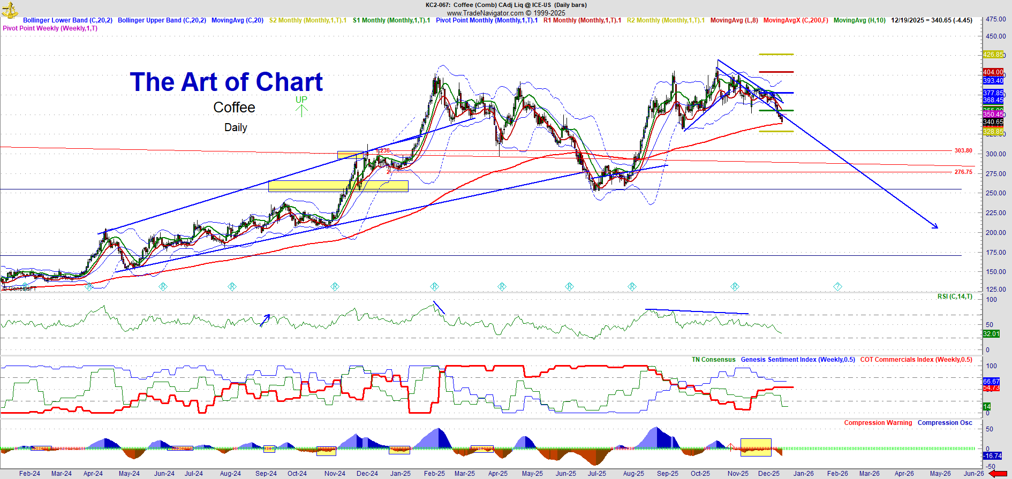Select the RSI (C,14,T) pane label
This screenshot has height=479, width=1012.
[955, 296]
